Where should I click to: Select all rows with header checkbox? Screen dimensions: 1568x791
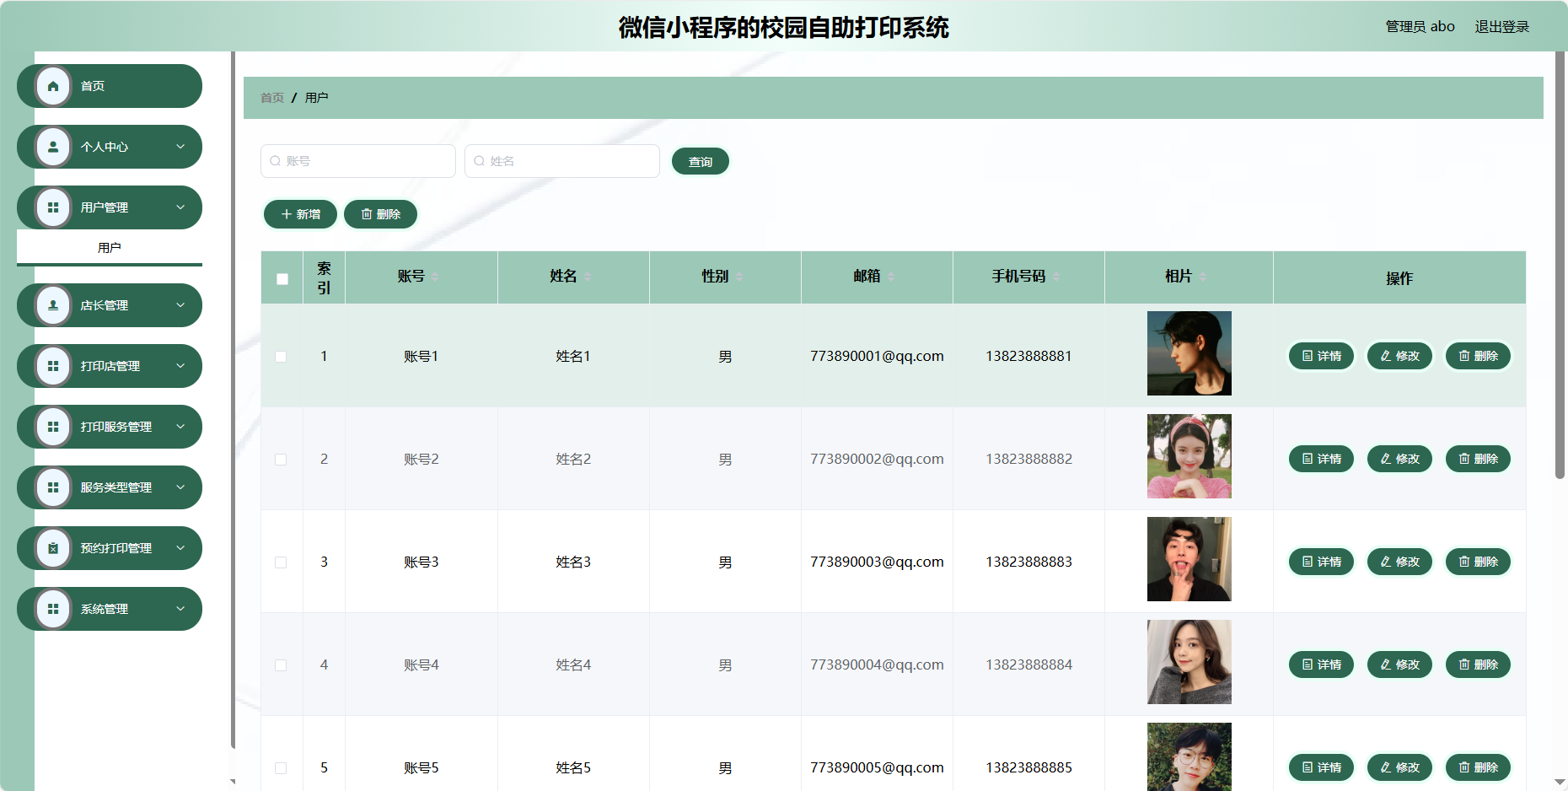click(x=282, y=279)
